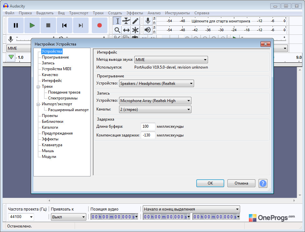This screenshot has width=305, height=232.
Task: Open the Справка menu
Action: 202,13
